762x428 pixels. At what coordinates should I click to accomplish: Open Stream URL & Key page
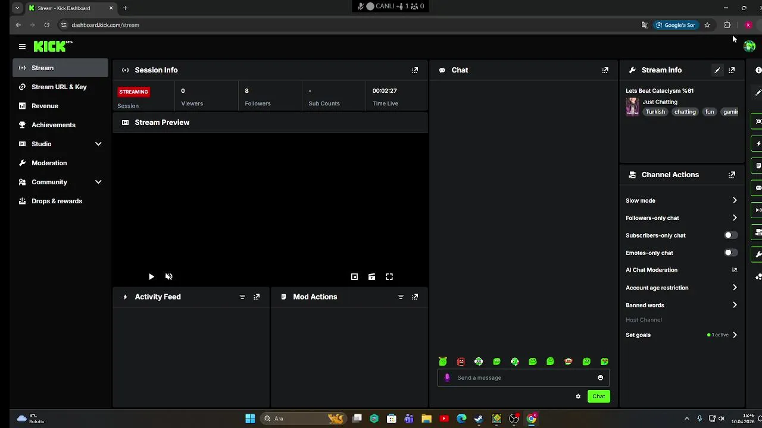click(60, 87)
